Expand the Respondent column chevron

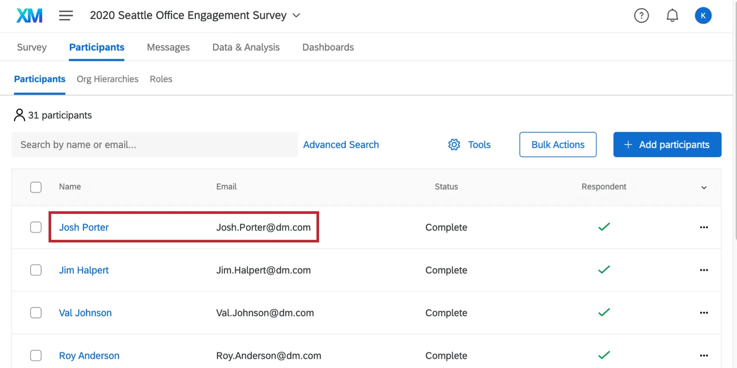704,187
